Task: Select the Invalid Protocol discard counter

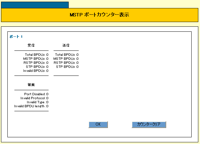Action: point(35,98)
